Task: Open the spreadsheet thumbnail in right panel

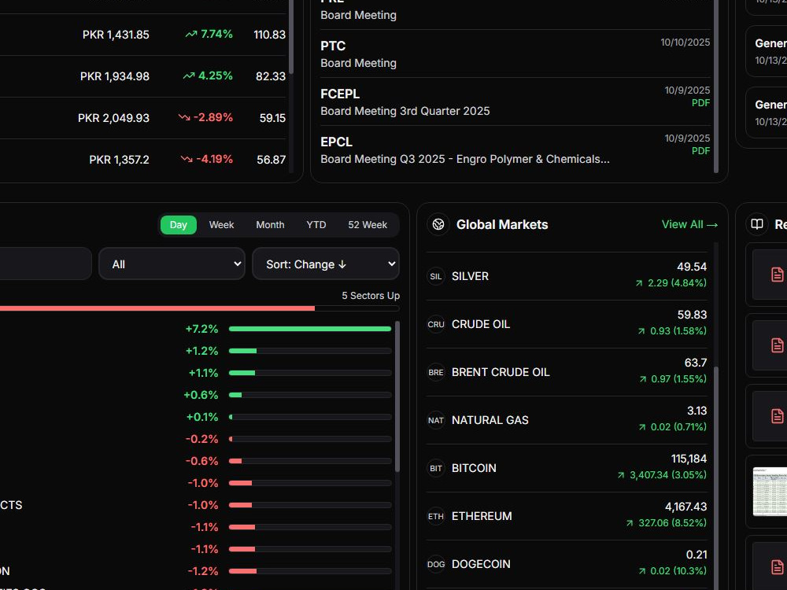Action: (x=770, y=492)
